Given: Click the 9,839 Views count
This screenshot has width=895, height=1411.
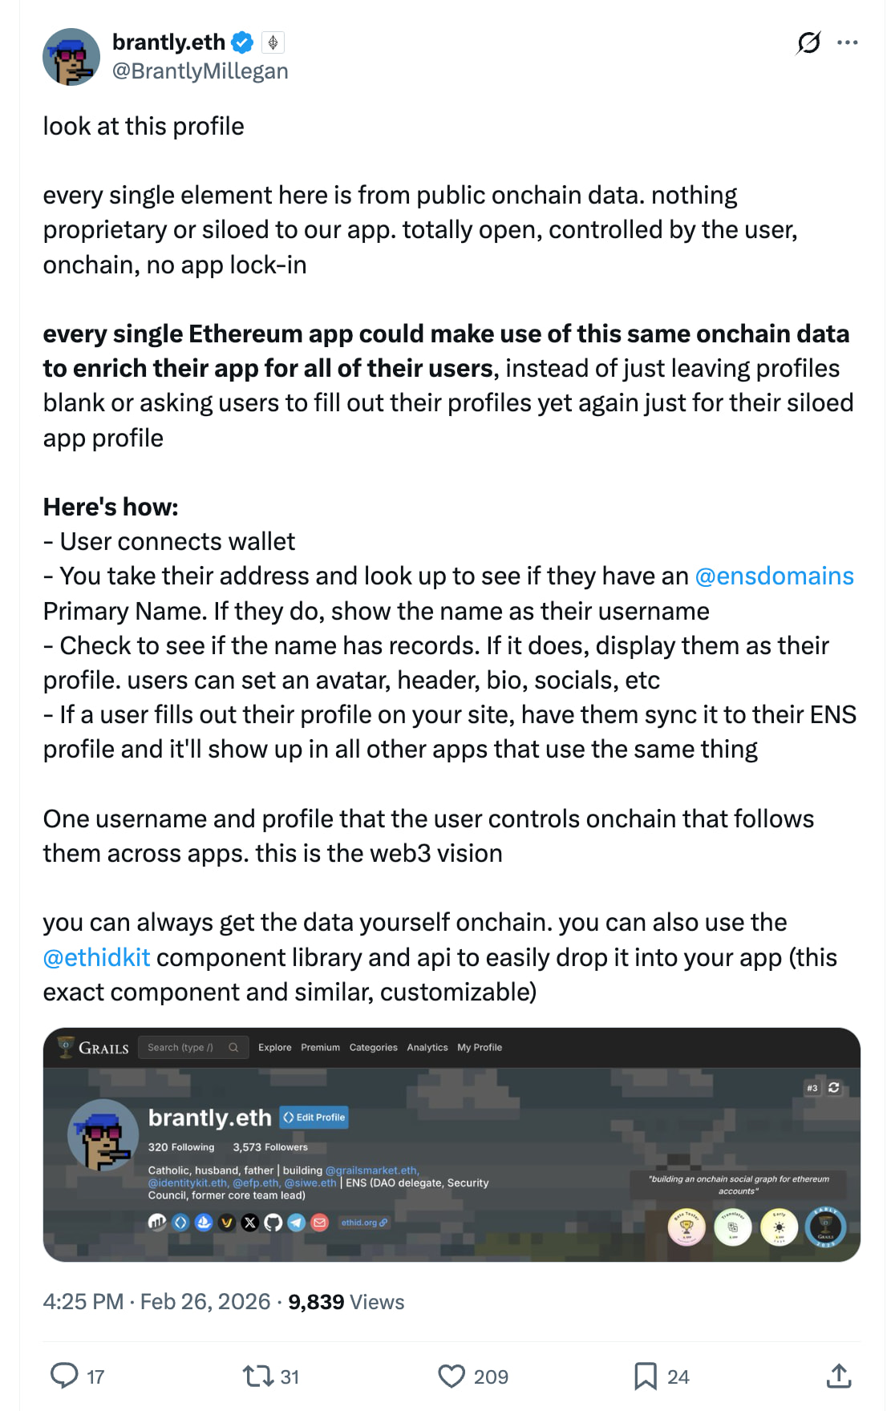Looking at the screenshot, I should pos(346,1301).
